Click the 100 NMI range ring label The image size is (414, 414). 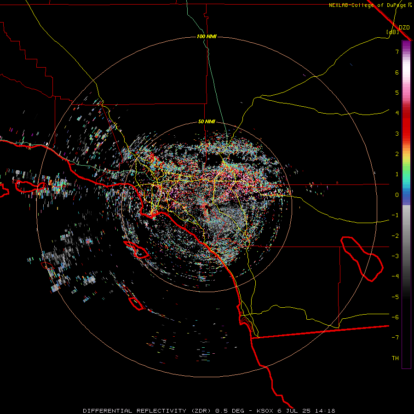[x=207, y=36]
